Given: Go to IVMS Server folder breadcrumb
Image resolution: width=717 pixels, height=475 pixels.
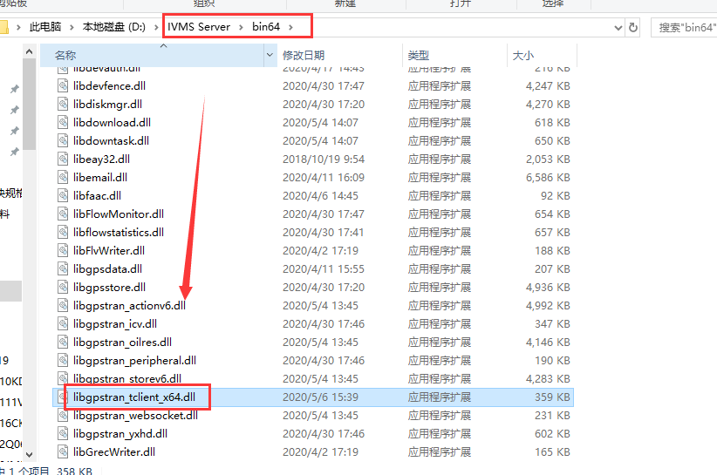Looking at the screenshot, I should [x=199, y=27].
